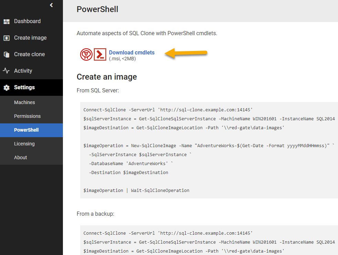338x255 pixels.
Task: Open the Machines settings entry
Action: [24, 102]
